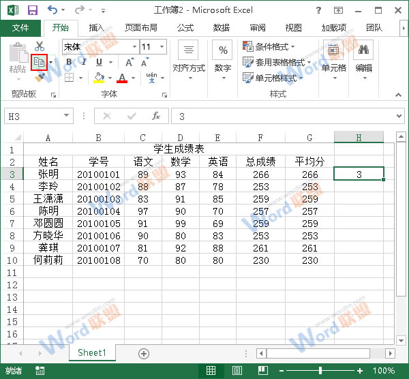Click the 编辑 editing button

(x=363, y=59)
